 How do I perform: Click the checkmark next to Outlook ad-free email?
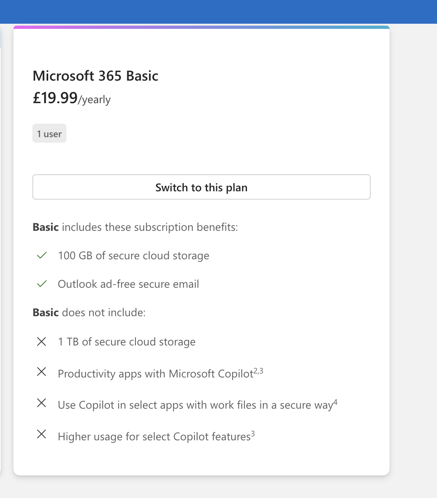point(42,284)
